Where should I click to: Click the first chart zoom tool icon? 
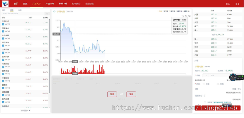pyautogui.click(x=183, y=16)
